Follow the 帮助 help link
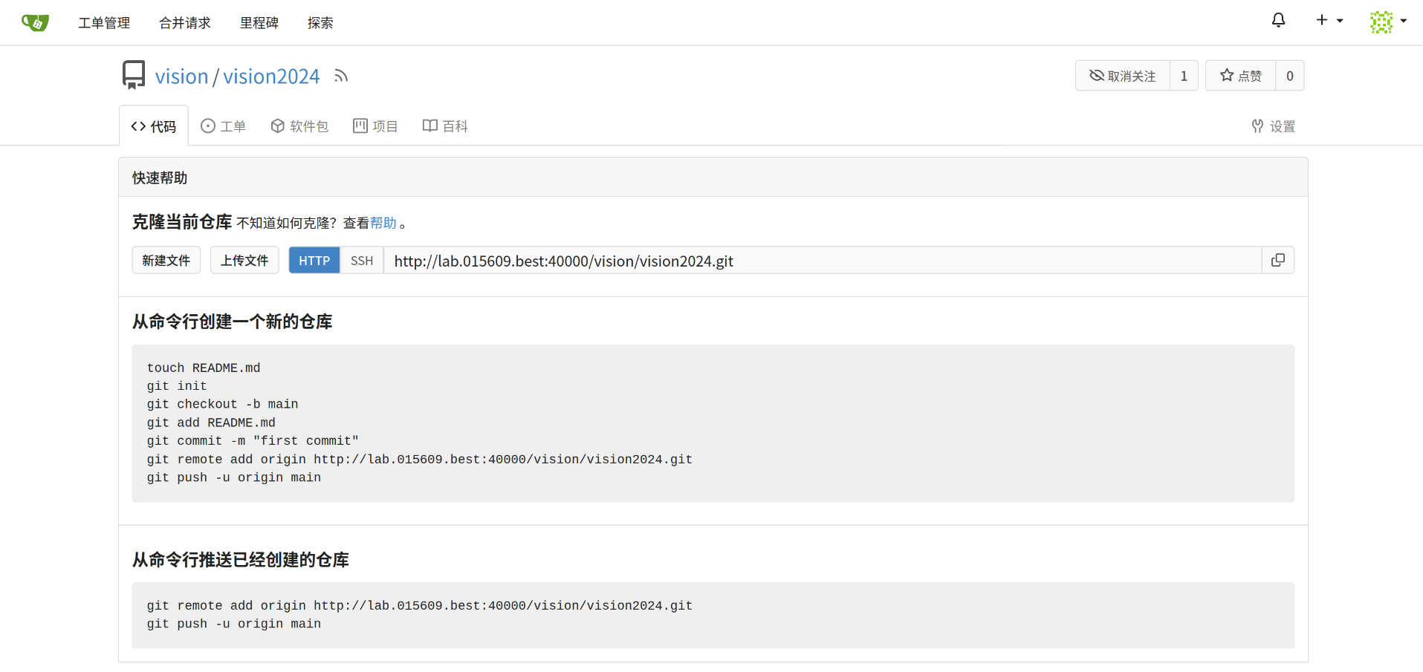Image resolution: width=1423 pixels, height=672 pixels. point(383,223)
